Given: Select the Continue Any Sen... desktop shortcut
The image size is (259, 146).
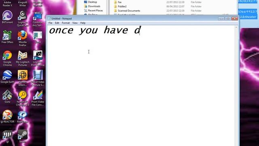Looking at the screenshot, I should (x=38, y=19).
